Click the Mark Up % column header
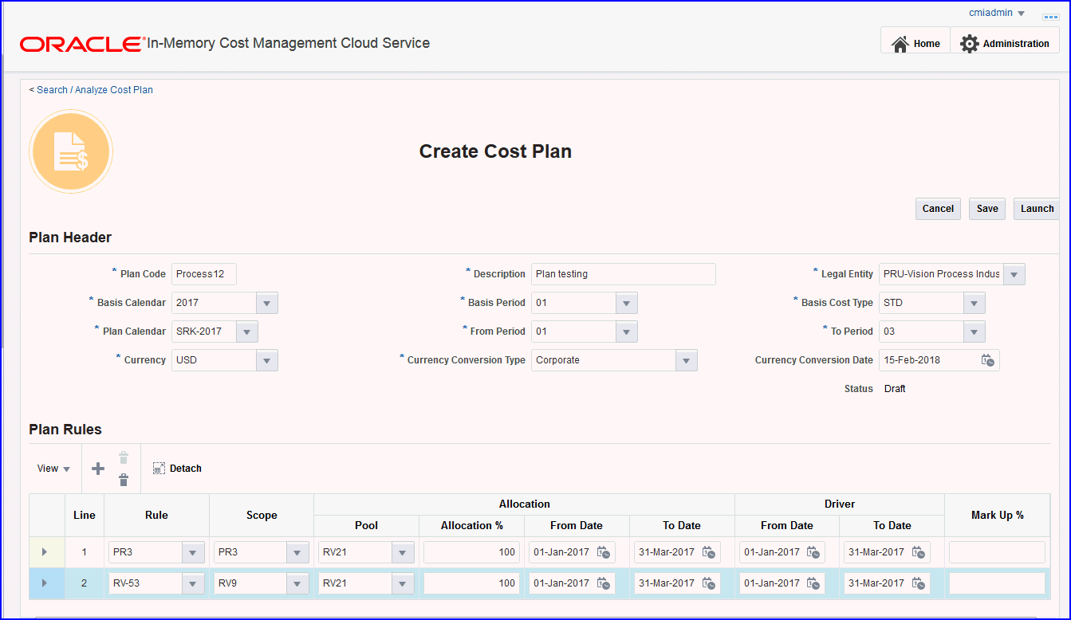The width and height of the screenshot is (1071, 620). click(x=998, y=515)
